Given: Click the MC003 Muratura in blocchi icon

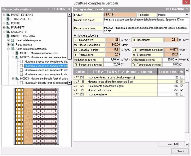Looking at the screenshot, I should coord(17,78).
